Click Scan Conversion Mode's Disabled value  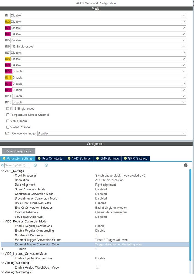pos(101,189)
